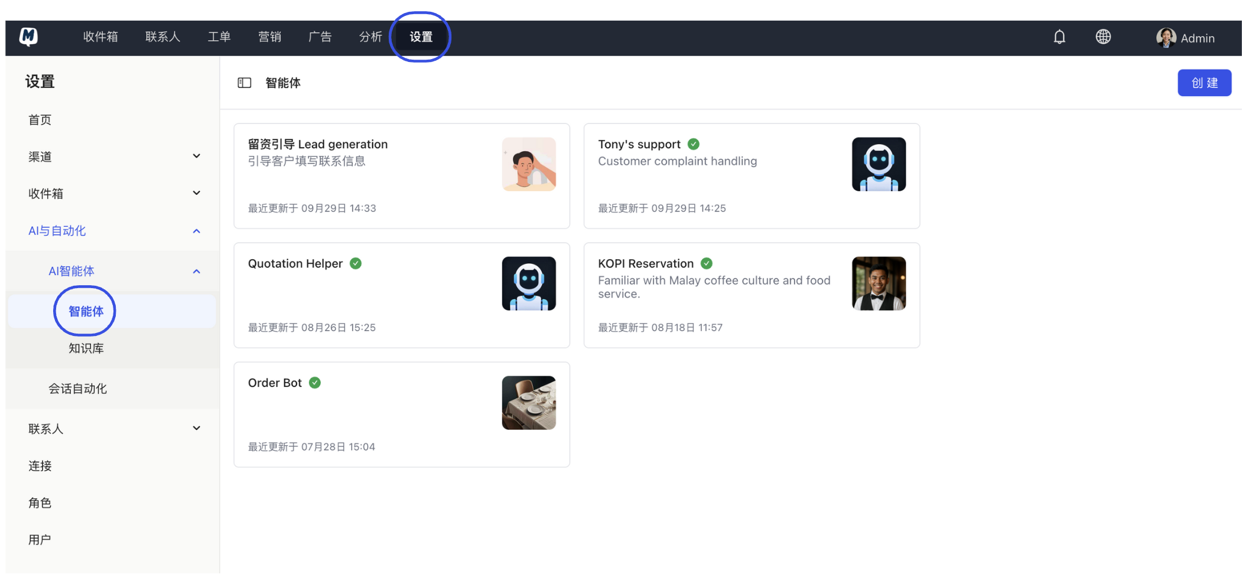This screenshot has height=581, width=1242.
Task: Collapse the AI与自动化 section
Action: tap(196, 231)
